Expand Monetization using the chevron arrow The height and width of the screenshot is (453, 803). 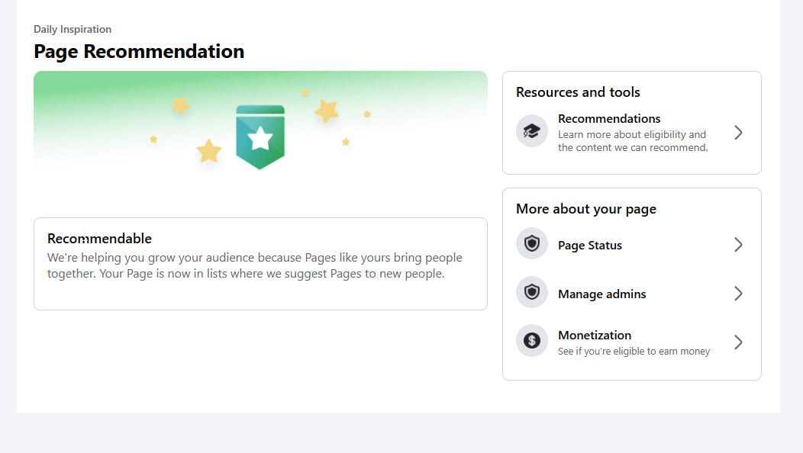point(738,342)
